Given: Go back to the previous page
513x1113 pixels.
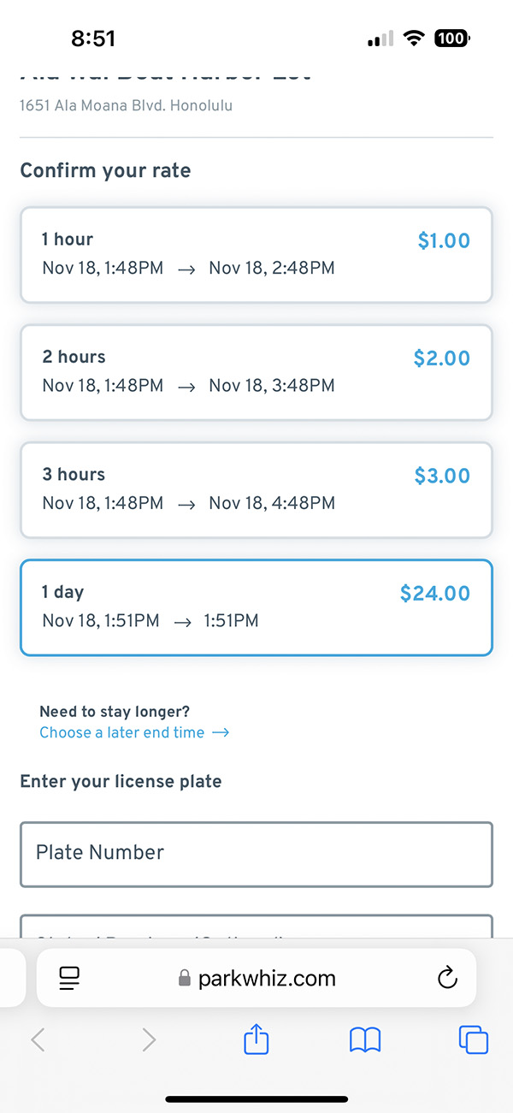Looking at the screenshot, I should 38,1039.
